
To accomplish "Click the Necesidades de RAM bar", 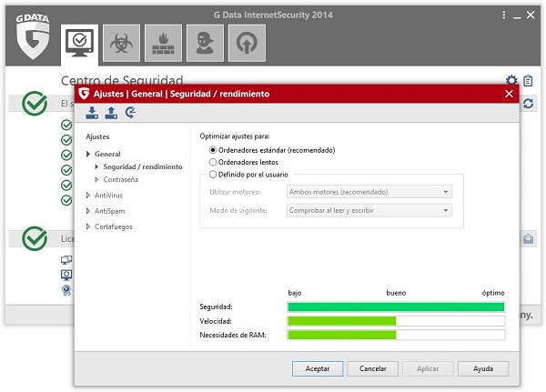I will (396, 335).
